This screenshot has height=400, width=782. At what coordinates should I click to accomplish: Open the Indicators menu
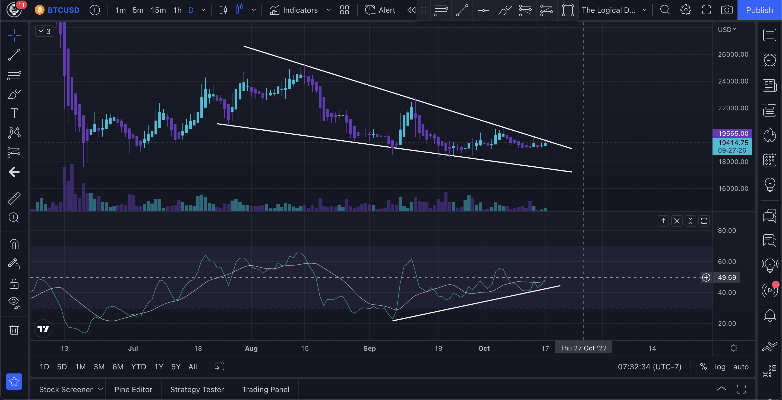294,10
